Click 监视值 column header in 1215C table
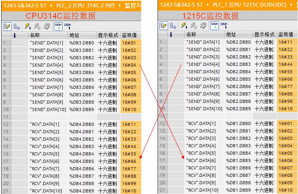Viewport: 298px width, 194px height. (287, 35)
